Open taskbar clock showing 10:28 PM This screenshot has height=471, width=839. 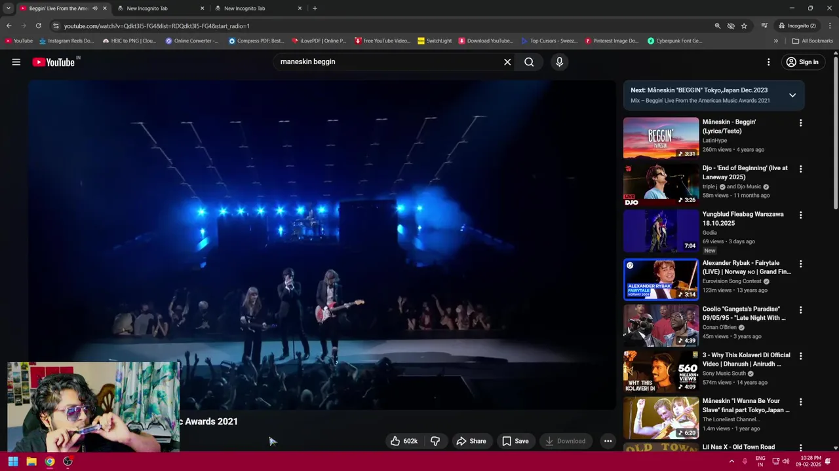[810, 461]
